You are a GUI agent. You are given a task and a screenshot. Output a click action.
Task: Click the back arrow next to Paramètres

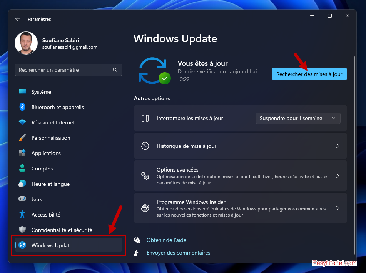(17, 19)
